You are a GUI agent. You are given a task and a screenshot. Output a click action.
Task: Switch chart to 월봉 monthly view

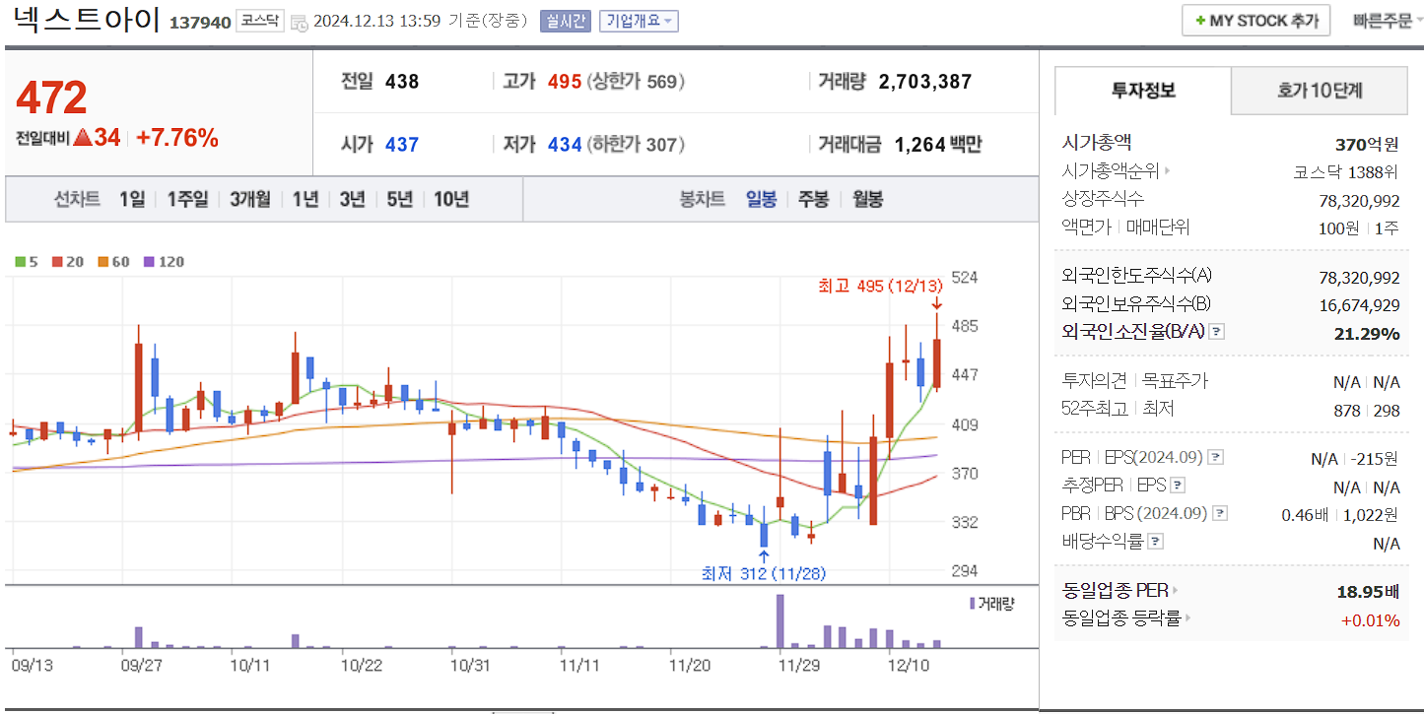pos(867,199)
